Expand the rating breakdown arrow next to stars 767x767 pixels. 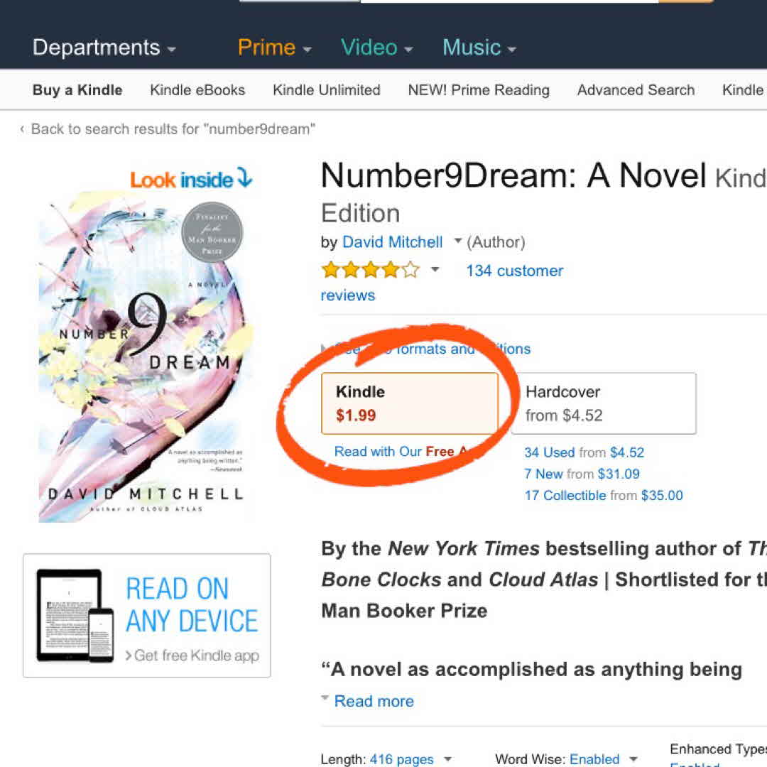(x=435, y=270)
